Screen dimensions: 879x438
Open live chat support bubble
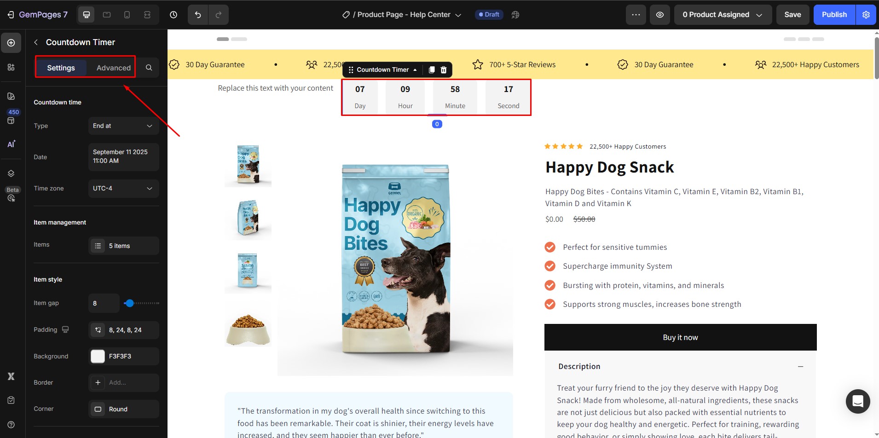tap(857, 401)
